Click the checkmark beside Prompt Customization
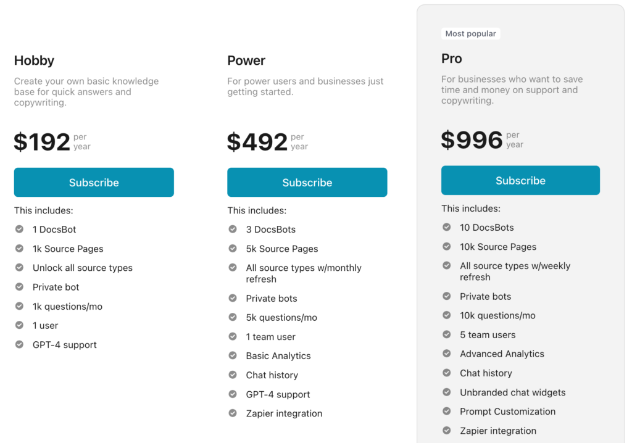The width and height of the screenshot is (632, 443). (x=447, y=411)
